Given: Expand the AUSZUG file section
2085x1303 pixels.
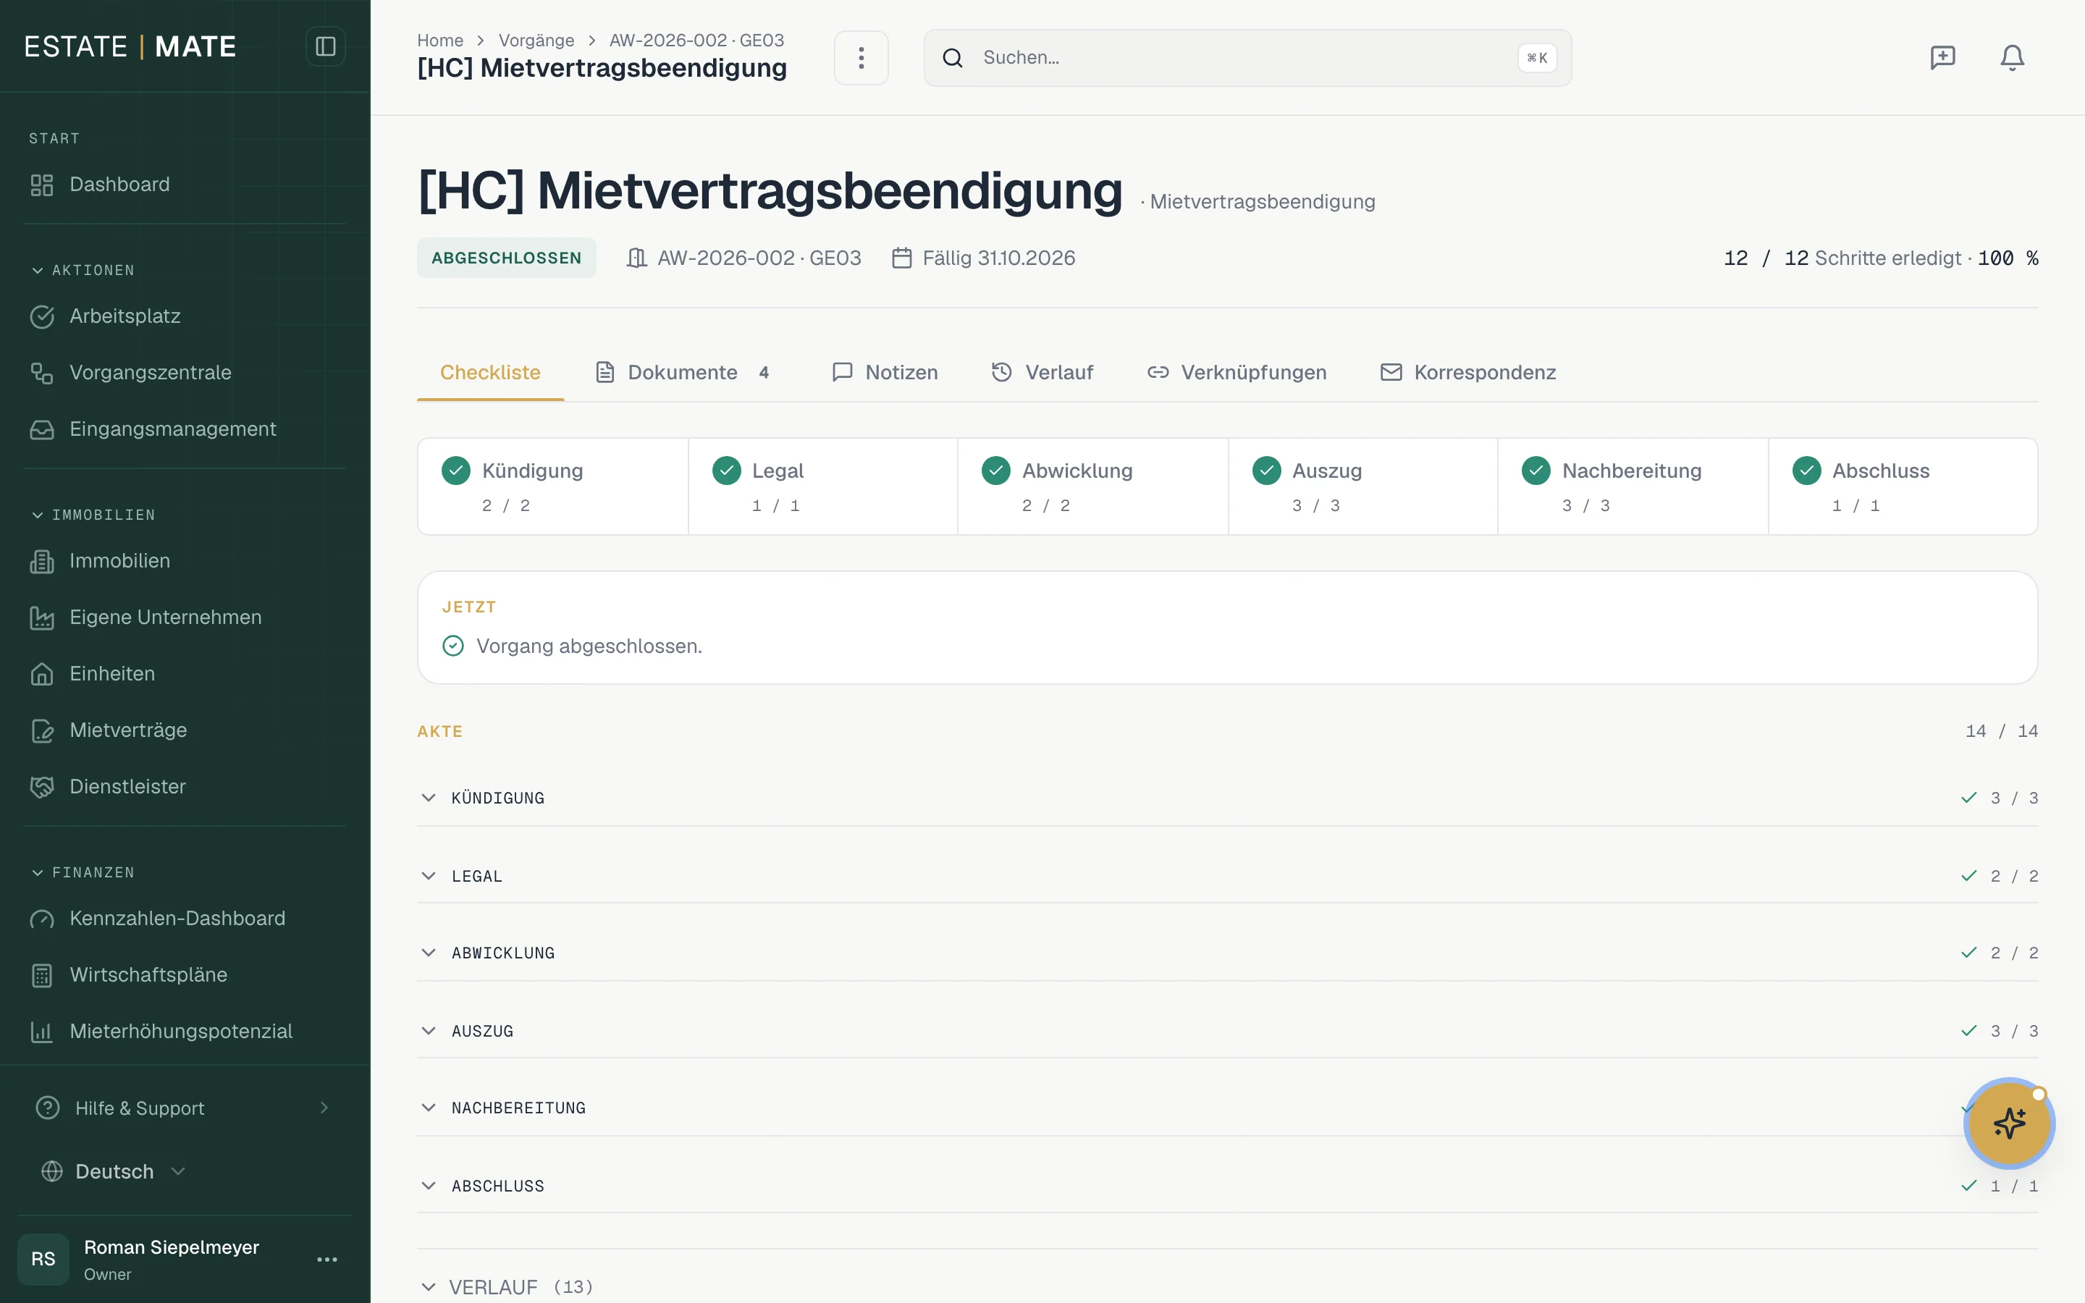Looking at the screenshot, I should [x=1227, y=1032].
